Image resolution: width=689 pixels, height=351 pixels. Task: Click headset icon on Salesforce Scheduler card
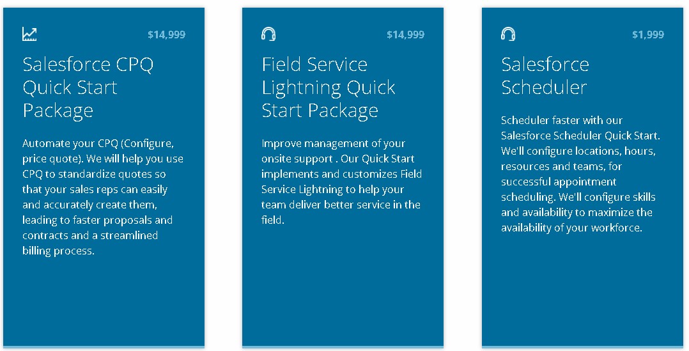[508, 34]
